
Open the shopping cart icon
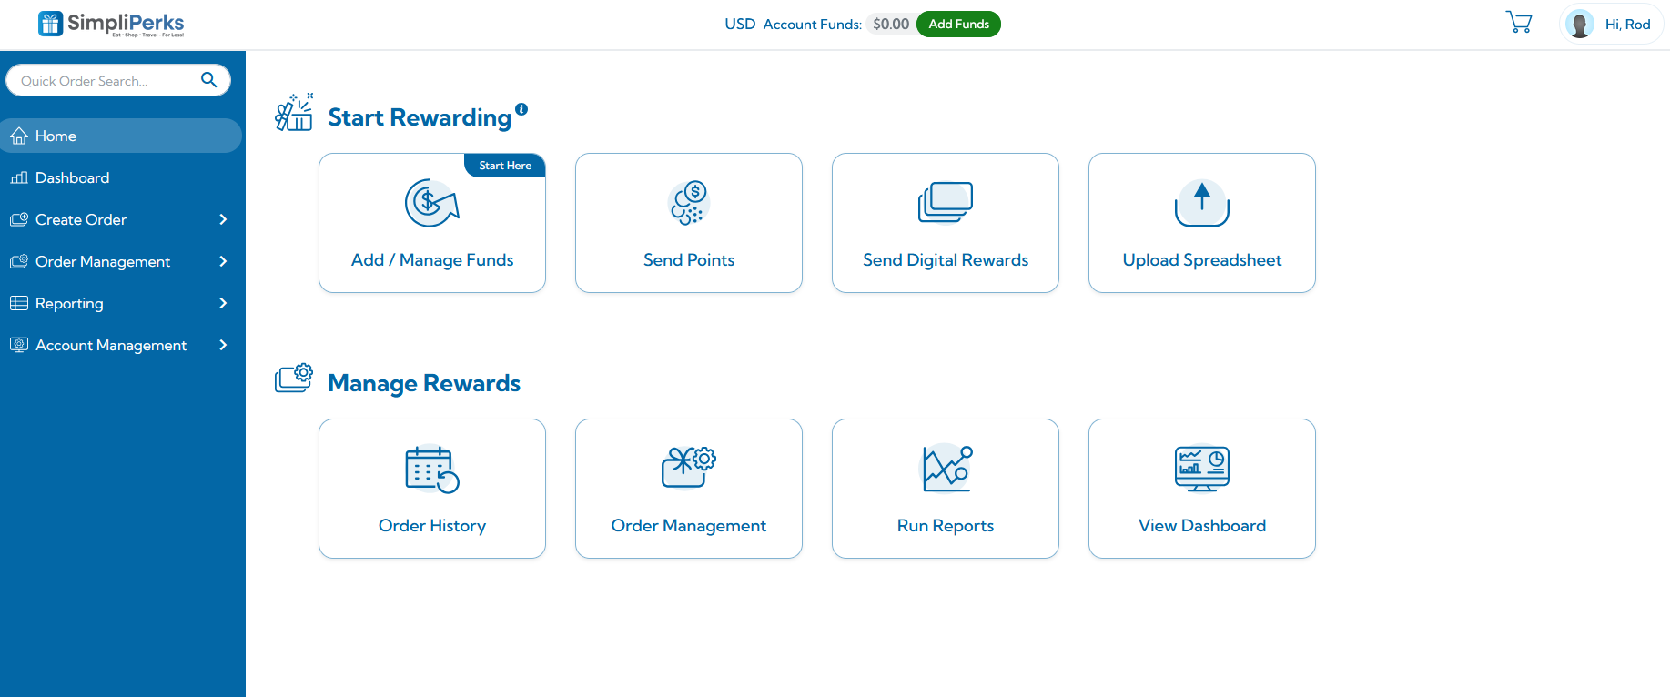pos(1519,23)
